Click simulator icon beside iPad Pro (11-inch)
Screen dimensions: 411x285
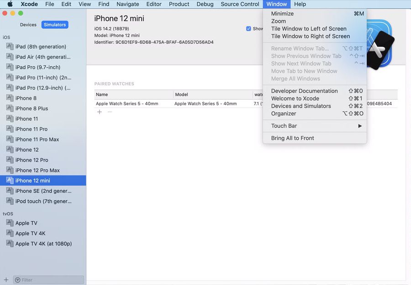point(10,77)
